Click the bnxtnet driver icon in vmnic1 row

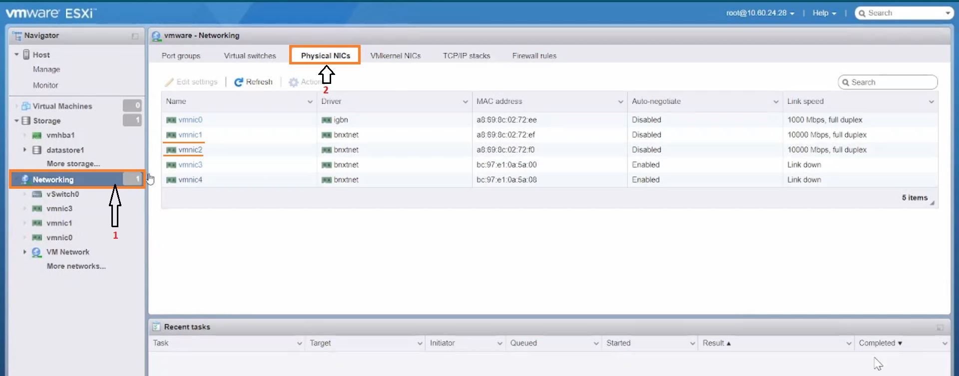(327, 135)
